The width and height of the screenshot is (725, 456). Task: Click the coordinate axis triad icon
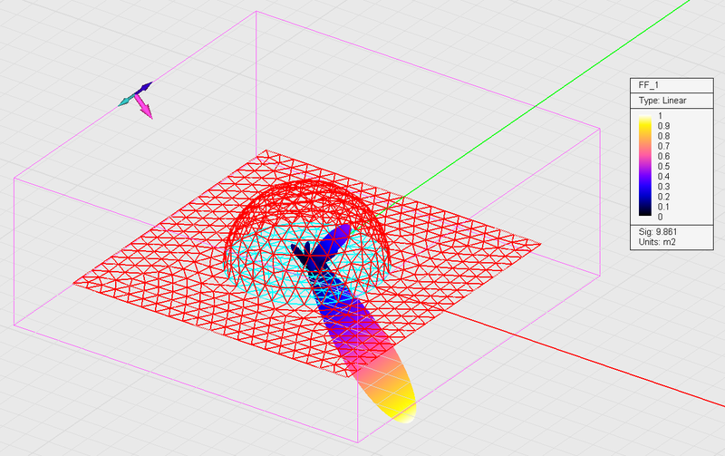click(137, 100)
